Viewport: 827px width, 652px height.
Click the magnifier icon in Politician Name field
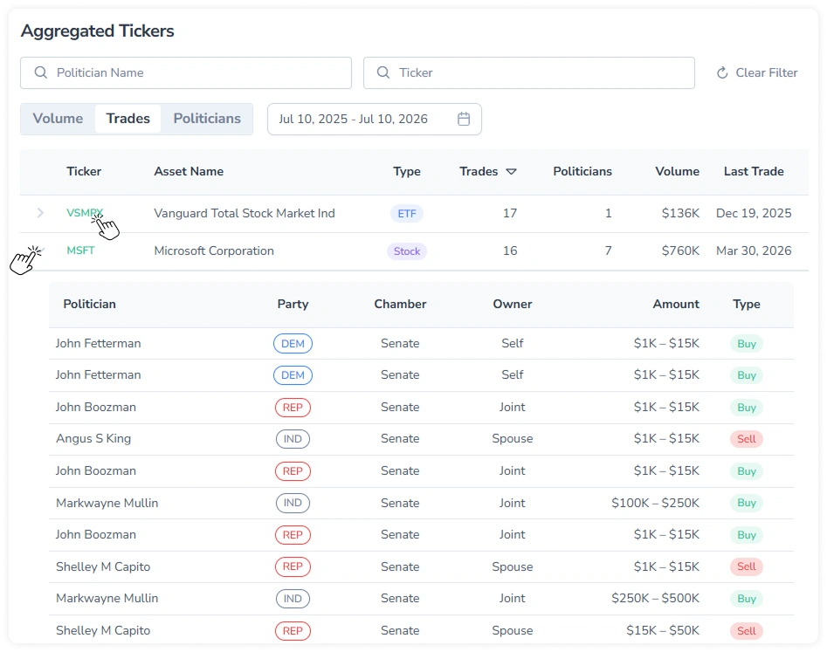41,72
